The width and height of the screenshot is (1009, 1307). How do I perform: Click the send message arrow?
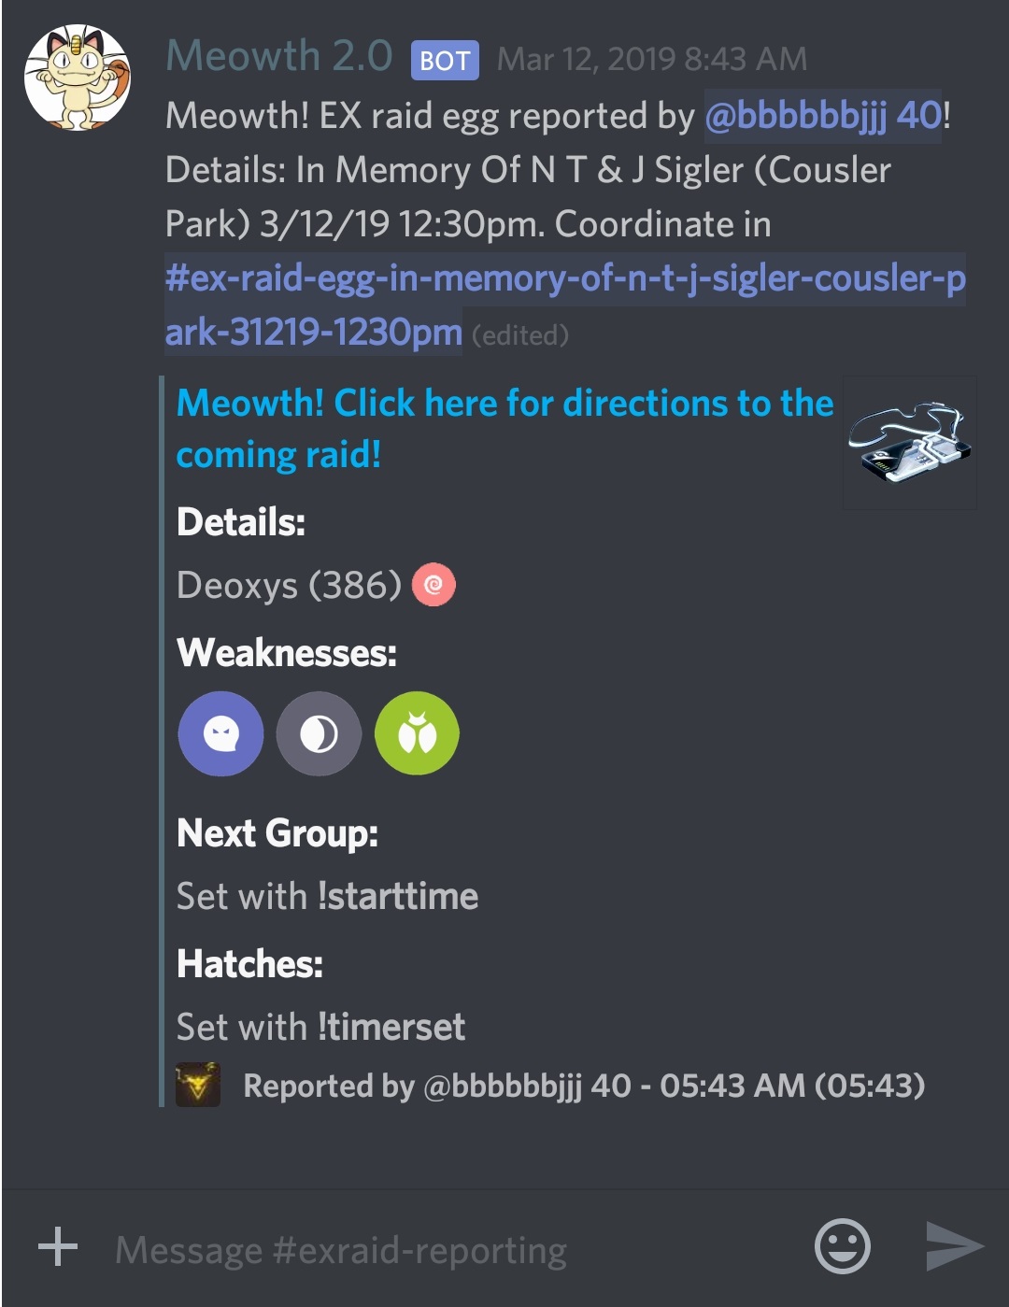952,1247
